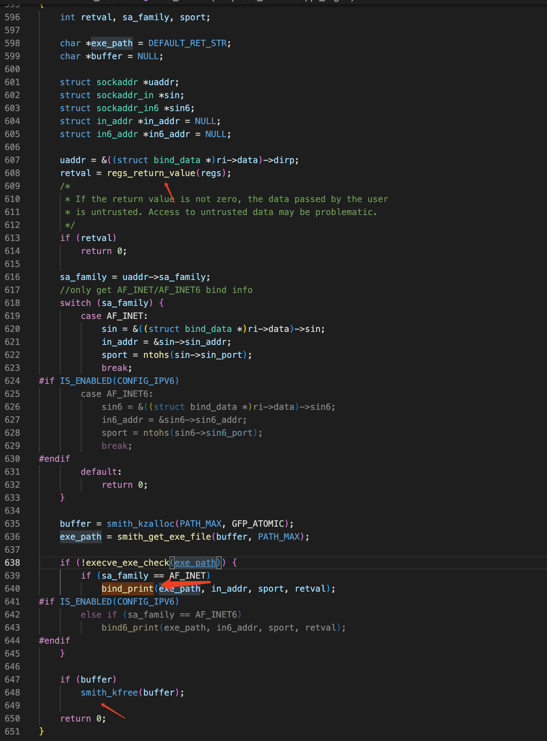547x741 pixels.
Task: Click the execve_exe_check function name
Action: 128,563
